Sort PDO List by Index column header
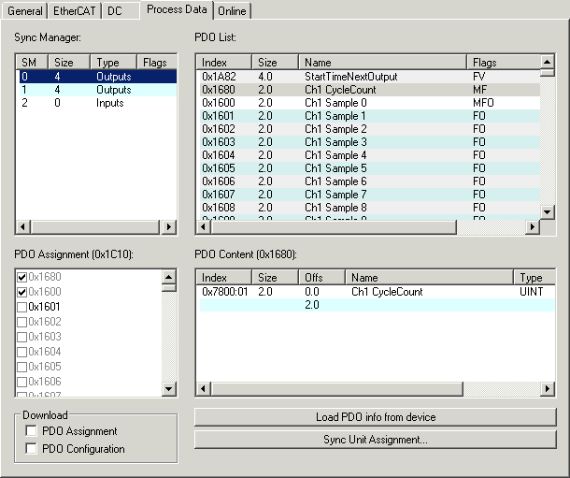 coord(224,62)
